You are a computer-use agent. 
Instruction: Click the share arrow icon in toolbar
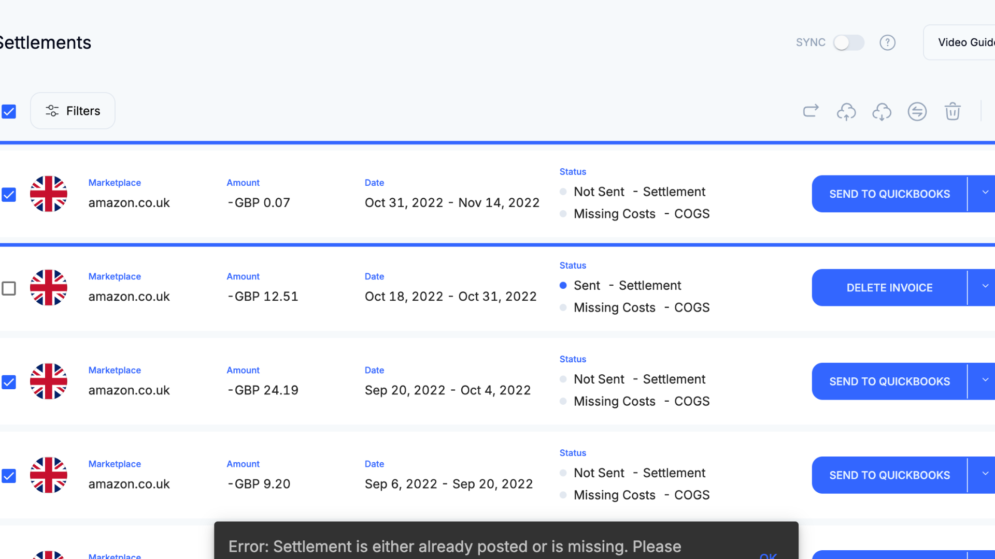811,111
